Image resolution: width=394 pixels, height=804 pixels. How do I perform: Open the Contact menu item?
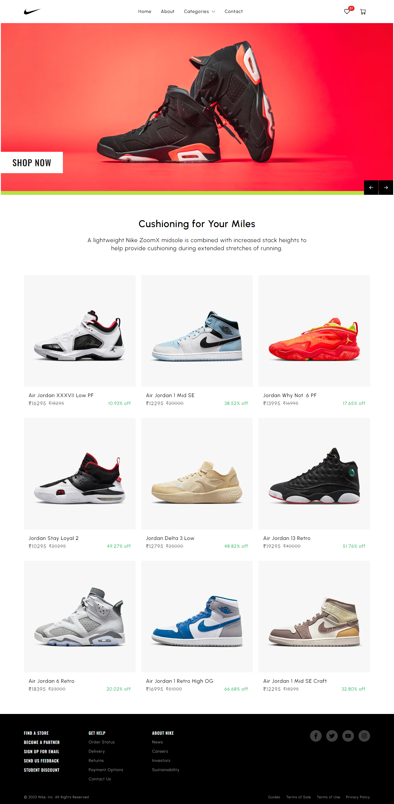click(x=234, y=12)
